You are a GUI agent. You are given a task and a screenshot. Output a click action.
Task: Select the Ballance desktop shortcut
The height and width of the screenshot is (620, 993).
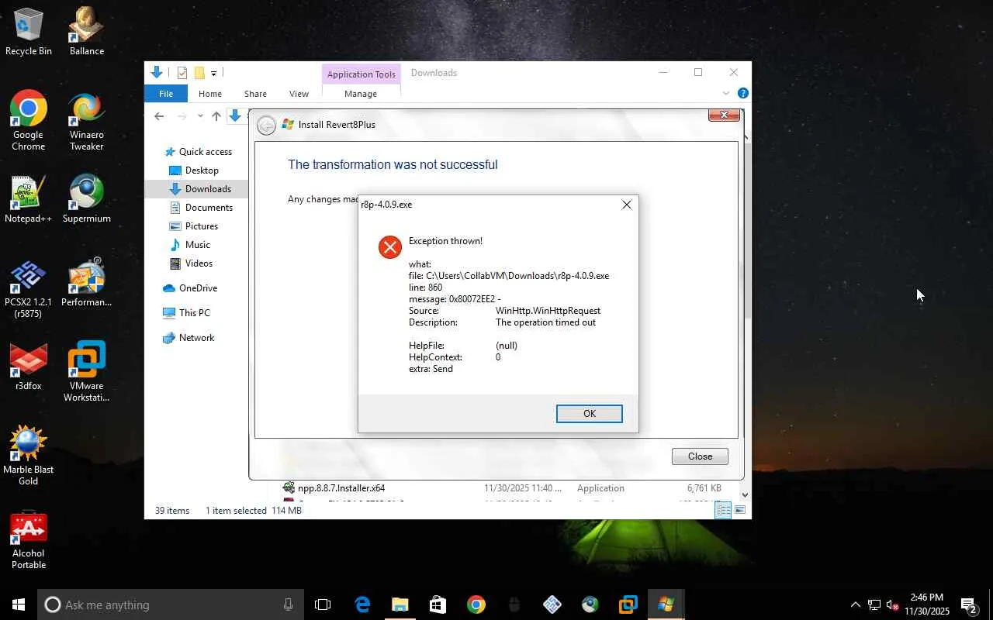(87, 32)
